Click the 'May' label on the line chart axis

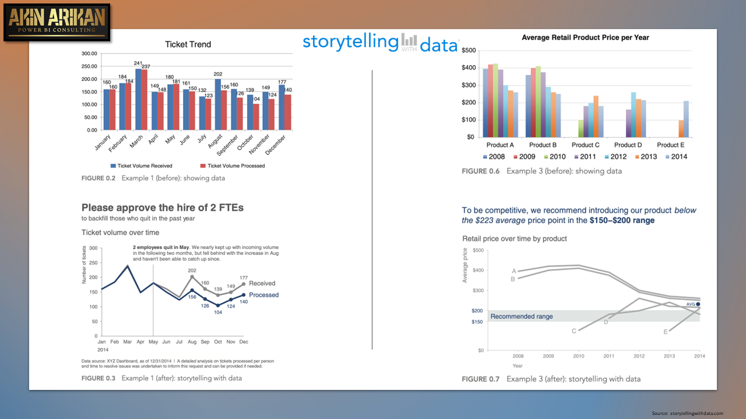click(153, 342)
